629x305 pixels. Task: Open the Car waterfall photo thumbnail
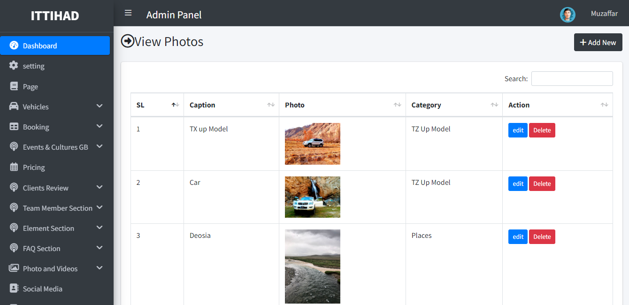[313, 197]
